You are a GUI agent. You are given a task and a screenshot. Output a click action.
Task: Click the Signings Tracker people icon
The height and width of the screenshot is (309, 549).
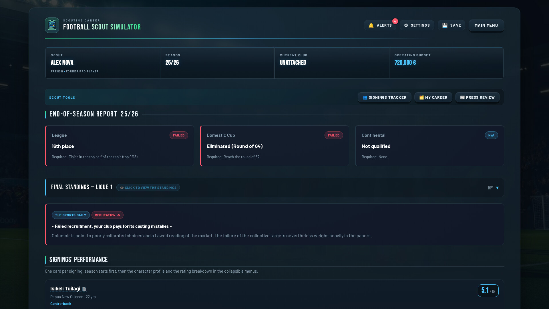365,98
